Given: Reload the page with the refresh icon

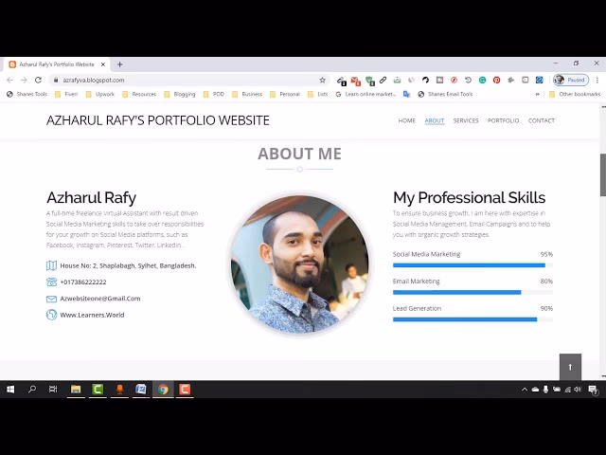Looking at the screenshot, I should pyautogui.click(x=38, y=80).
